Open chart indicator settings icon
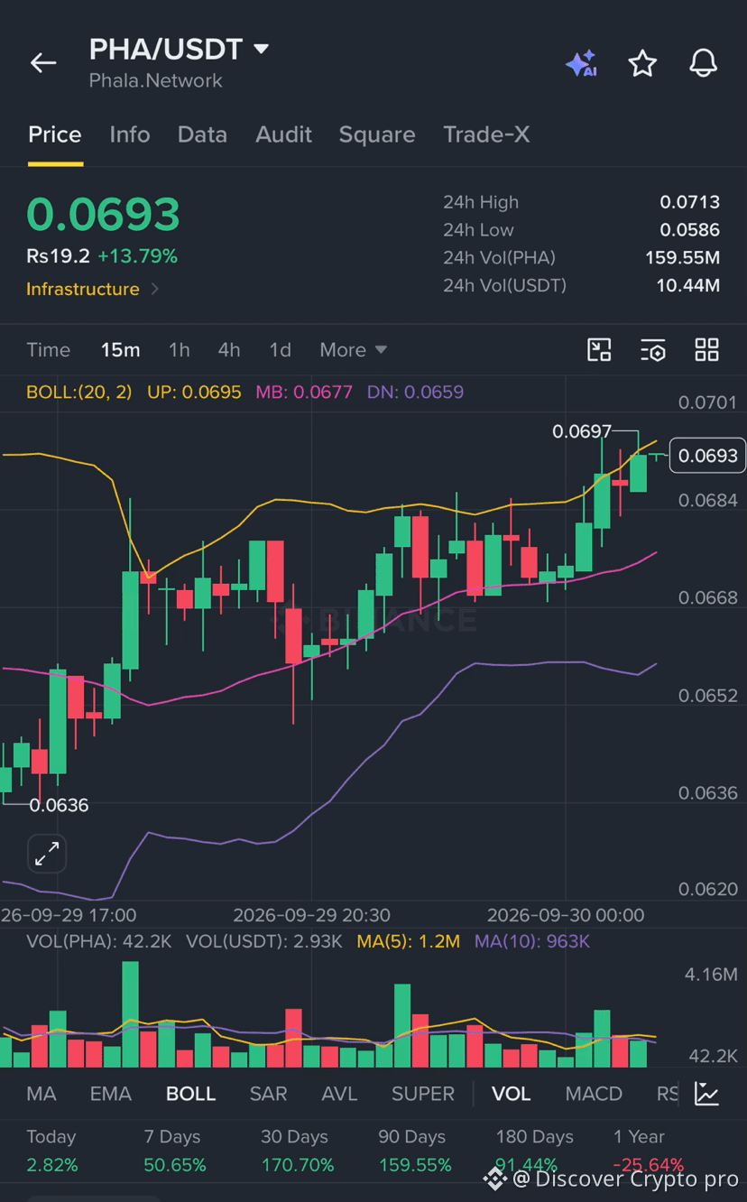The height and width of the screenshot is (1202, 747). click(652, 350)
